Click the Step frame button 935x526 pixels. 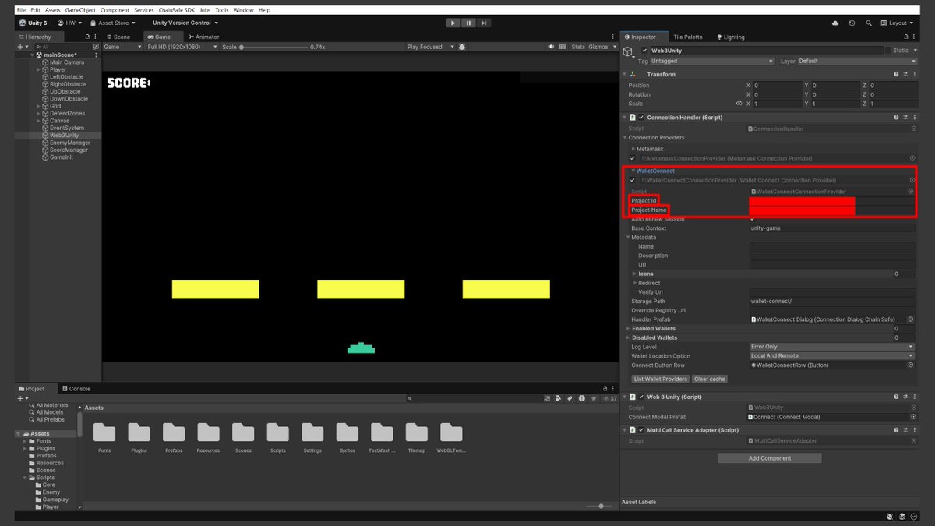click(x=482, y=23)
